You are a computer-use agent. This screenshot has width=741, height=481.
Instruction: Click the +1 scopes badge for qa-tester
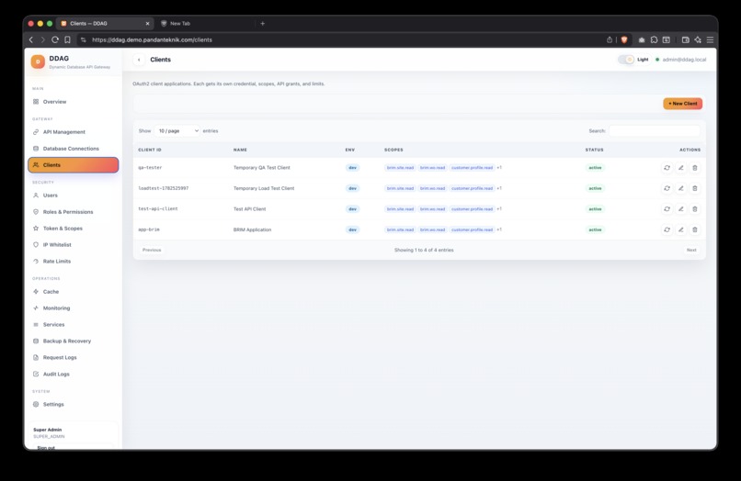pyautogui.click(x=499, y=168)
